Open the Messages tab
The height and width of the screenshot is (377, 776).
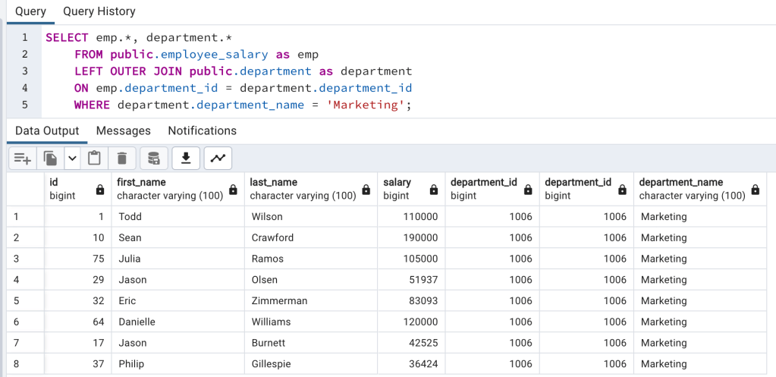123,130
